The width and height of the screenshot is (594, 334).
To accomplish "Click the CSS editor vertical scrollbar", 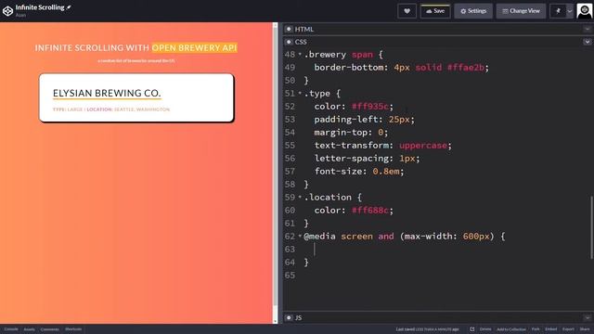I will click(x=591, y=227).
